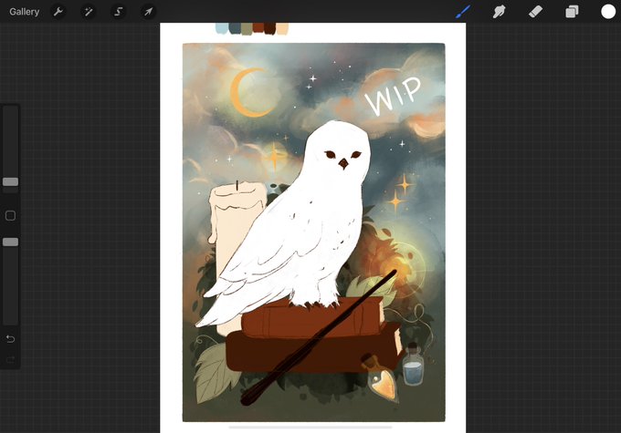
Task: Select the Brush tool
Action: (463, 12)
